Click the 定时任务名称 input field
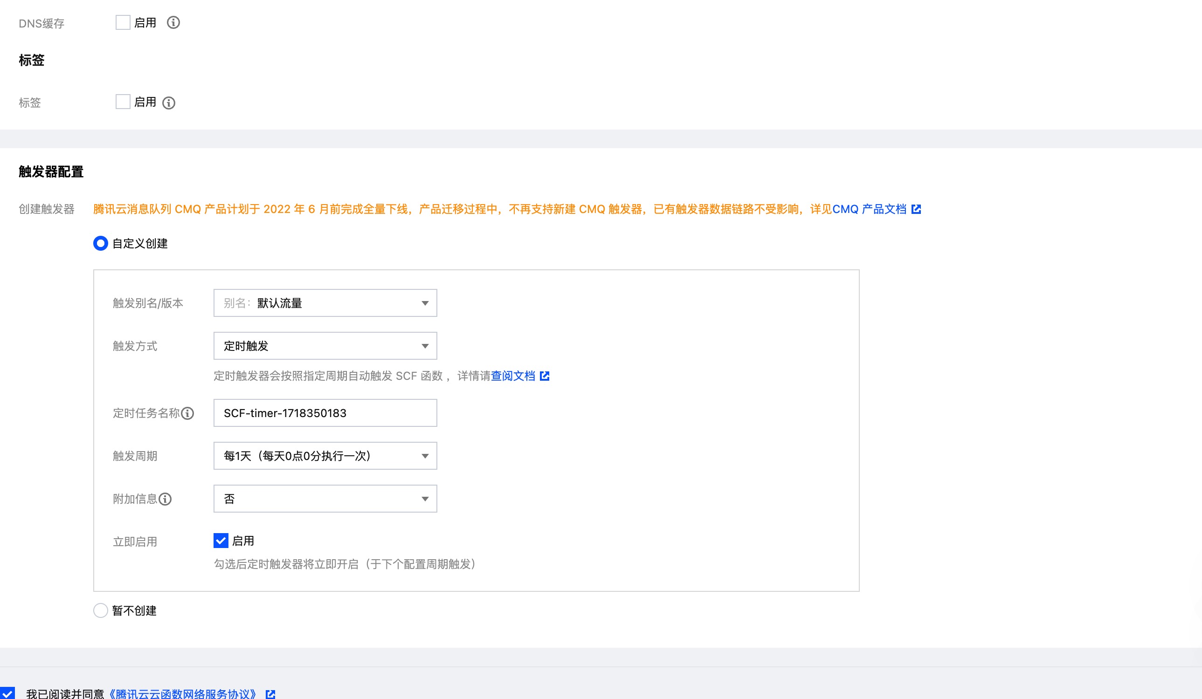 (325, 413)
